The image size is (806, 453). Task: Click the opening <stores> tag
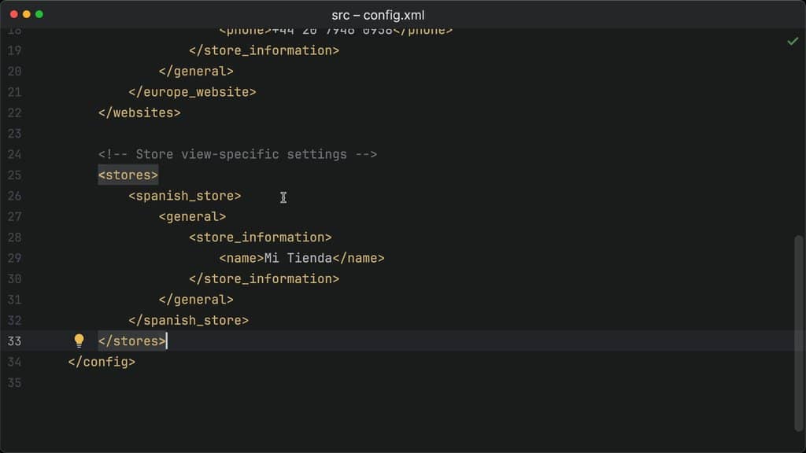click(128, 175)
